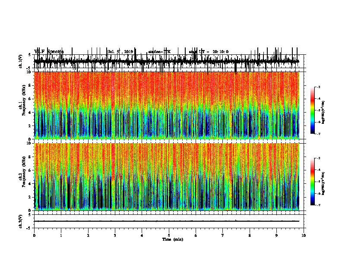
Task: Click the -3 label on ch.1 color scale
Action: coord(318,87)
